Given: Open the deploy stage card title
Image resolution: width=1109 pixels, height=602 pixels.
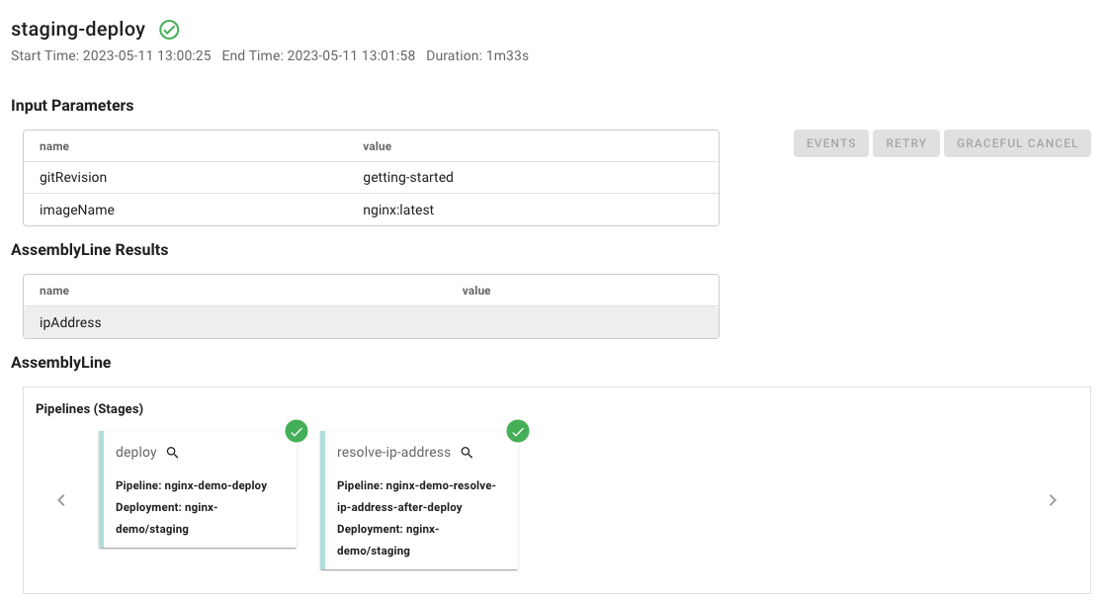Looking at the screenshot, I should pyautogui.click(x=136, y=453).
